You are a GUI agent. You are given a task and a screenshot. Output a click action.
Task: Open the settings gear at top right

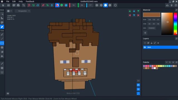pyautogui.click(x=176, y=5)
